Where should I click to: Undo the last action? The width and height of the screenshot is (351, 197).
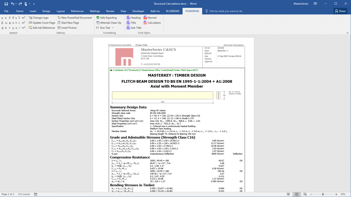pyautogui.click(x=12, y=4)
